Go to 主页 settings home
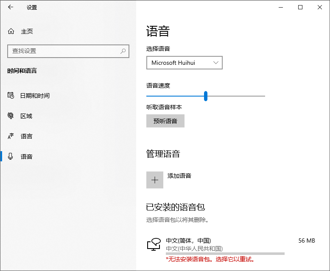330x271 pixels. tap(27, 31)
